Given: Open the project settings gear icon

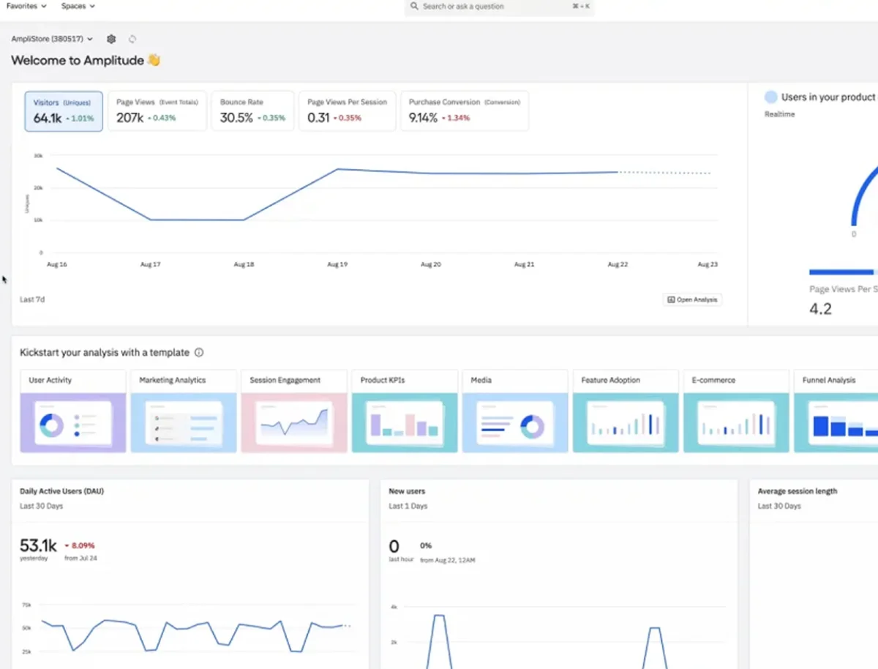Looking at the screenshot, I should (111, 39).
